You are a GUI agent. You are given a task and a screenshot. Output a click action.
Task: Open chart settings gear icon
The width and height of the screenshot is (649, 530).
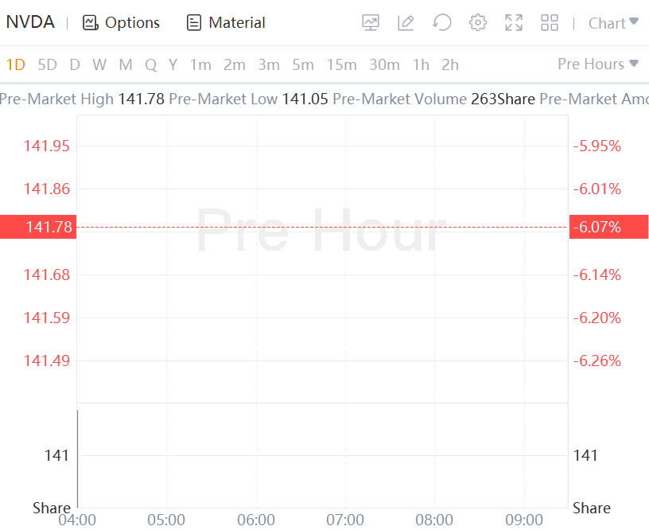pos(478,23)
